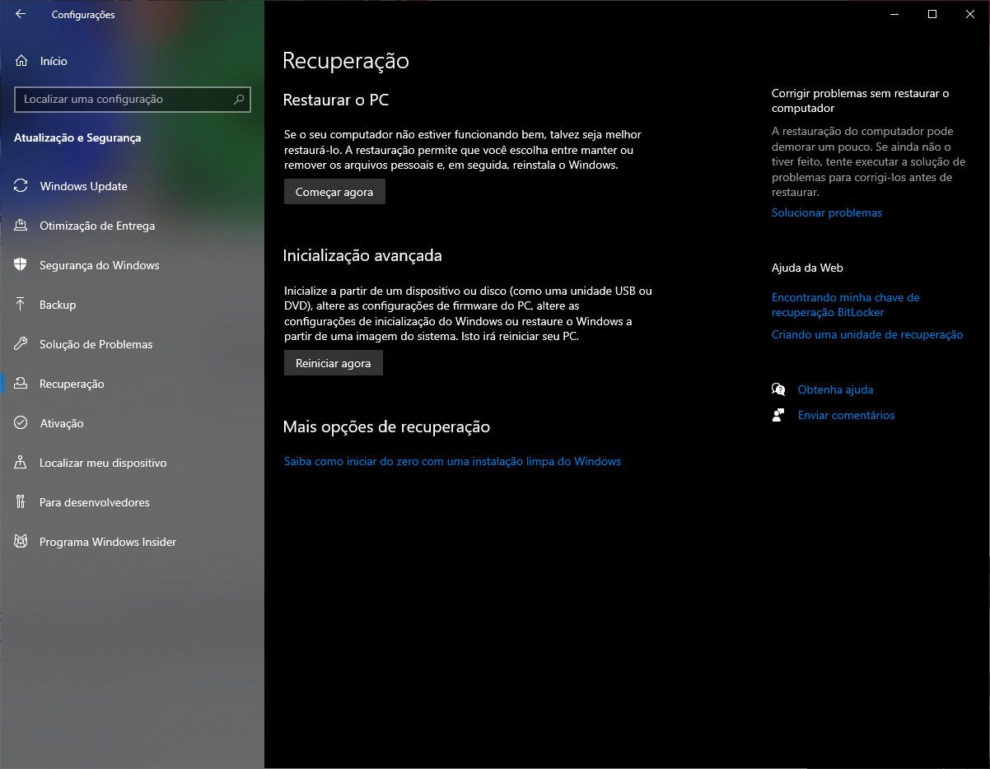Click the Programa Windows Insider cat icon

(x=21, y=542)
